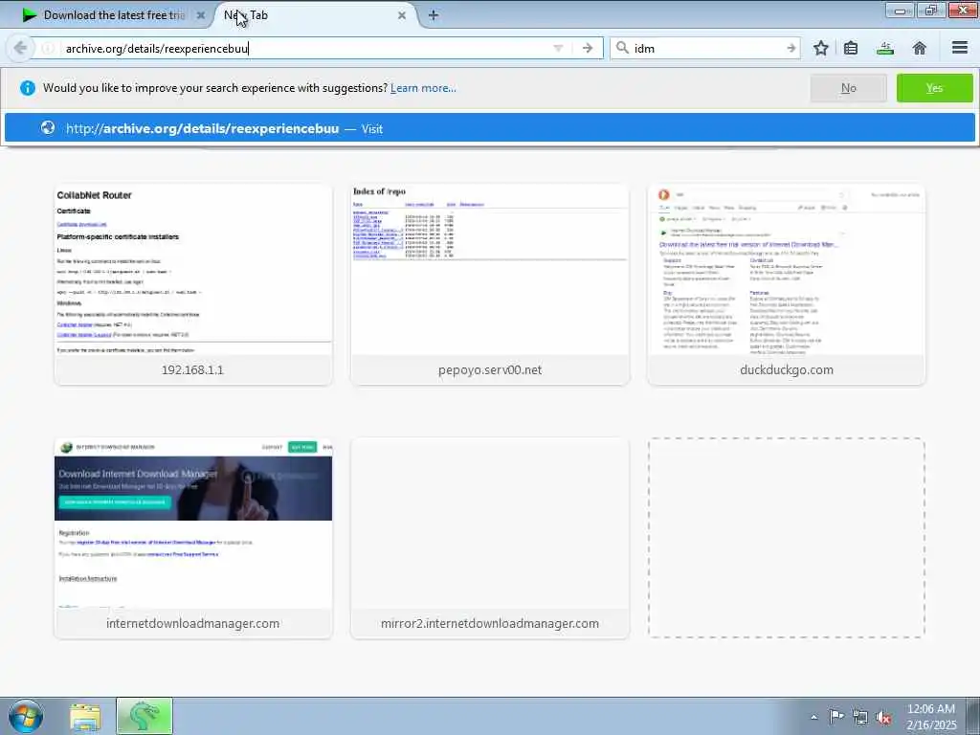Image resolution: width=980 pixels, height=735 pixels.
Task: Click the idm search field
Action: pyautogui.click(x=706, y=48)
